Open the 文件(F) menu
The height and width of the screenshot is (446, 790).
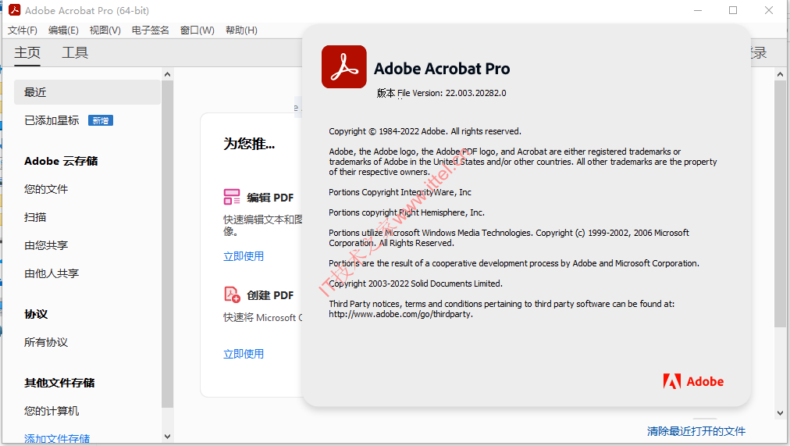(x=22, y=30)
